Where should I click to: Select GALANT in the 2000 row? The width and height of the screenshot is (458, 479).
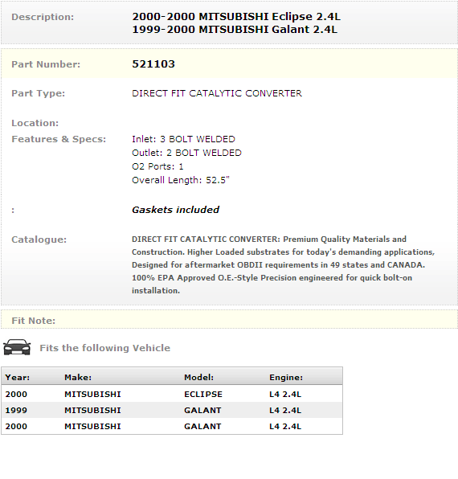[x=202, y=426]
